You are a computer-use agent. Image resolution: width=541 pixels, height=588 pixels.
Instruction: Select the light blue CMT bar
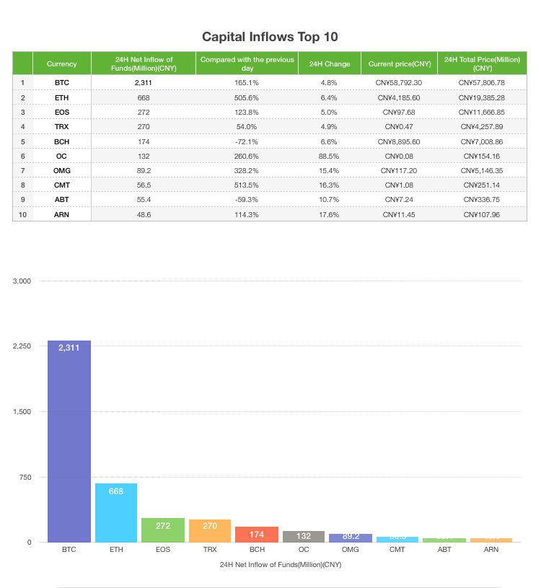pyautogui.click(x=397, y=539)
